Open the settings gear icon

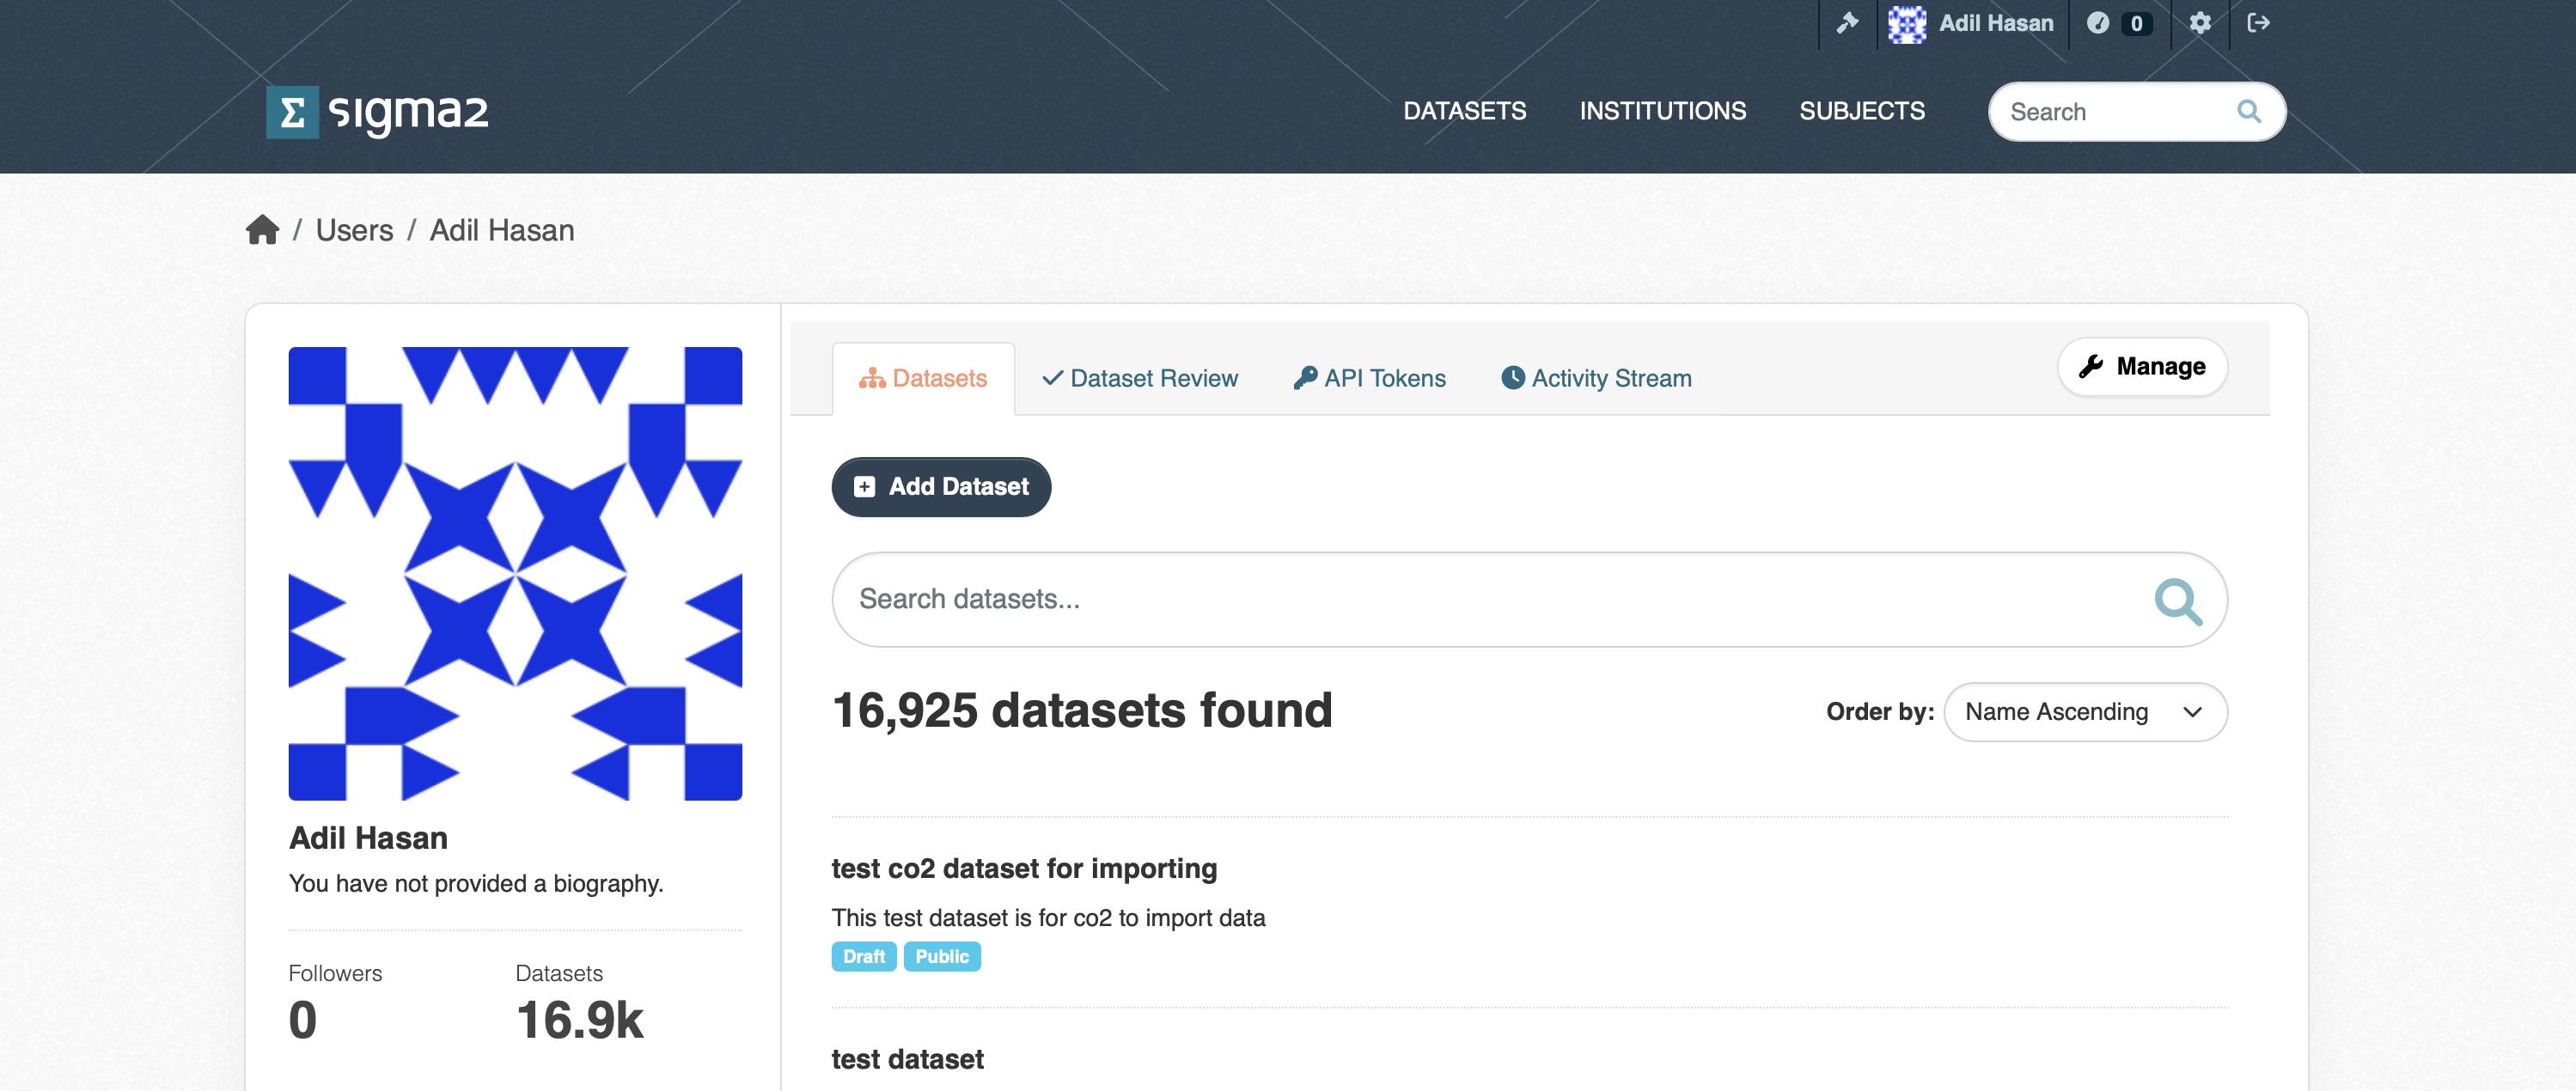(x=2200, y=23)
